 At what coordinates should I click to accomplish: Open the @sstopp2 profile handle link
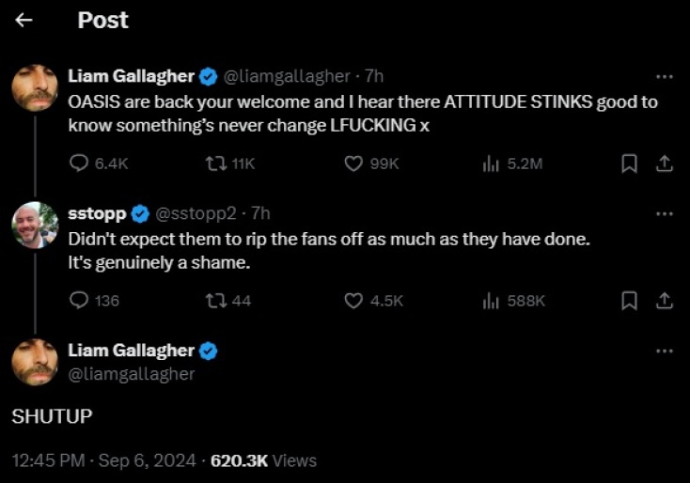195,213
